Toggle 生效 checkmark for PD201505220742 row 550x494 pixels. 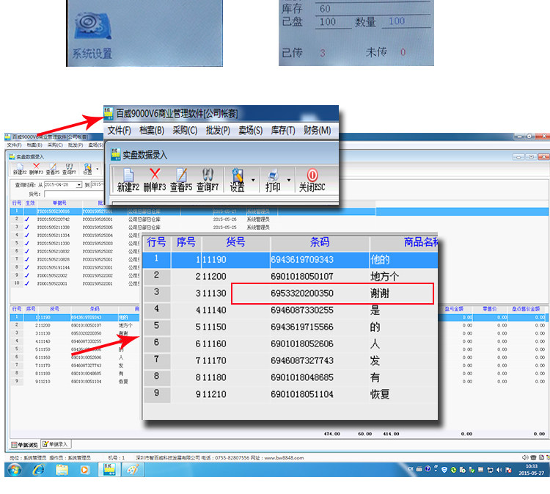[27, 219]
